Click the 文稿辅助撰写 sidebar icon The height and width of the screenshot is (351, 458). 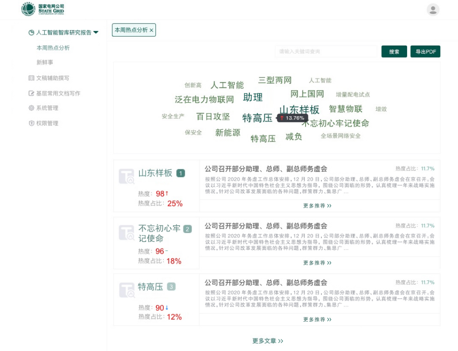[x=31, y=78]
